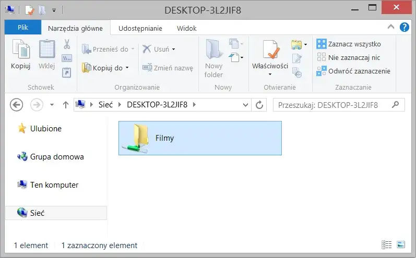
Task: Expand breadcrumb arrow after Sieć
Action: (120, 105)
